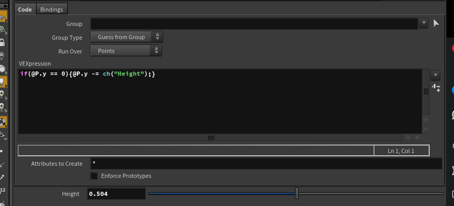Select the disable lighting bulb icon

2,56
